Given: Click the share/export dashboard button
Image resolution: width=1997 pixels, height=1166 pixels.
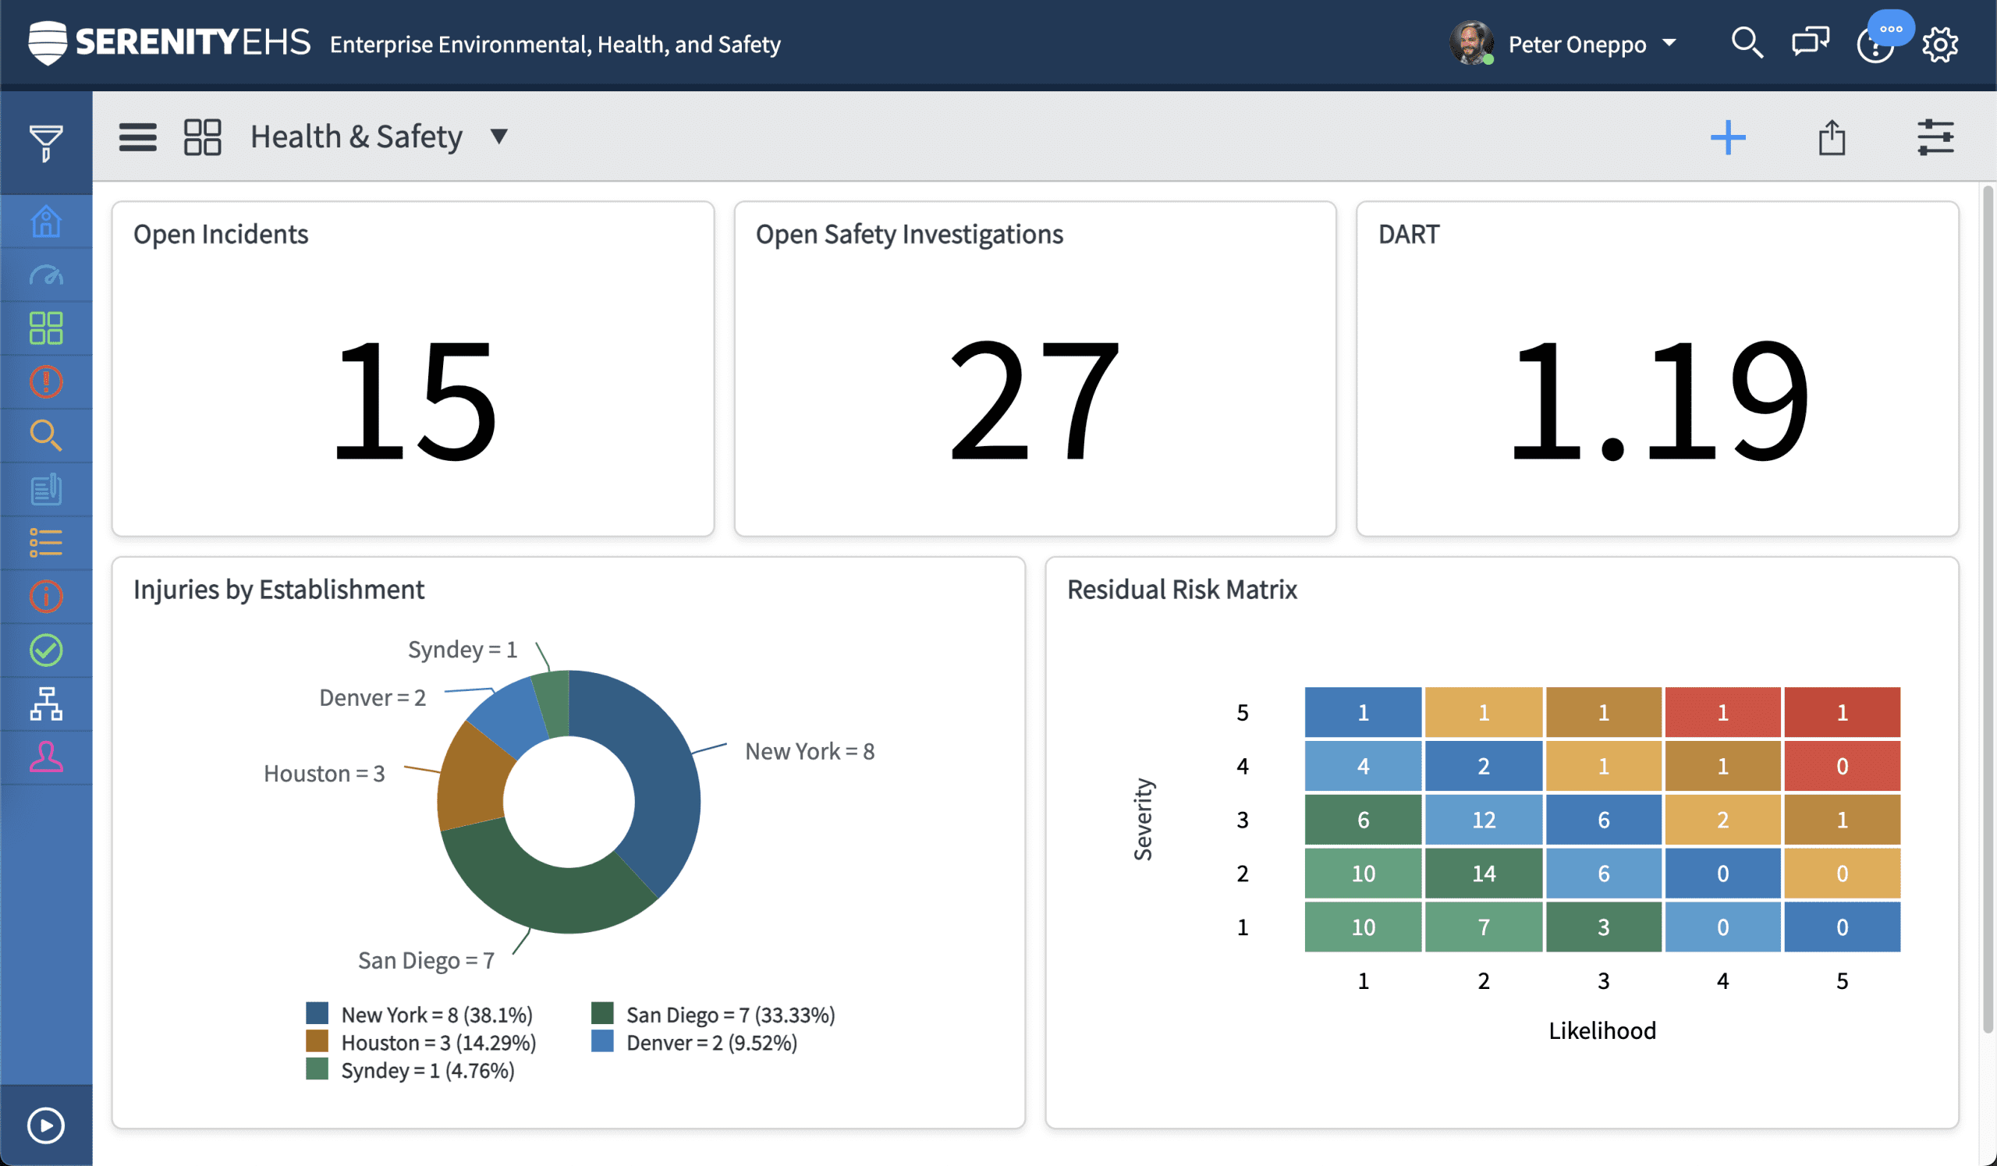Looking at the screenshot, I should coord(1831,136).
